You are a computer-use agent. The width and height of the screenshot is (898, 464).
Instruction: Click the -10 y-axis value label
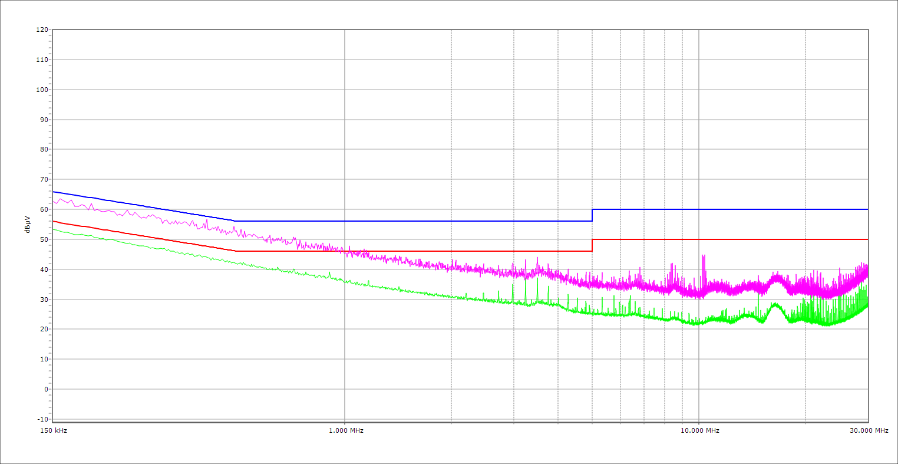(42, 419)
